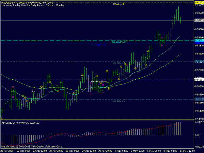Click the 0.58065 Weekly S1 price tag
The width and height of the screenshot is (204, 153).
pyautogui.click(x=199, y=61)
